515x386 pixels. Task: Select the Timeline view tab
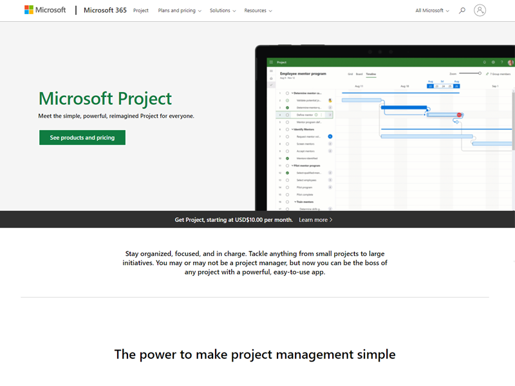click(371, 74)
